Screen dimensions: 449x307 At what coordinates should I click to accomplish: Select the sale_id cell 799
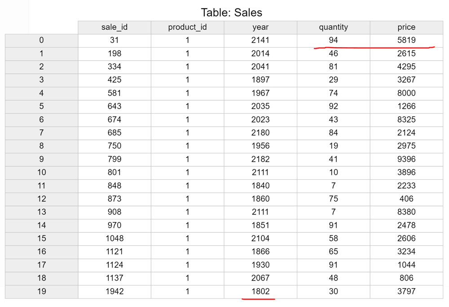(114, 160)
